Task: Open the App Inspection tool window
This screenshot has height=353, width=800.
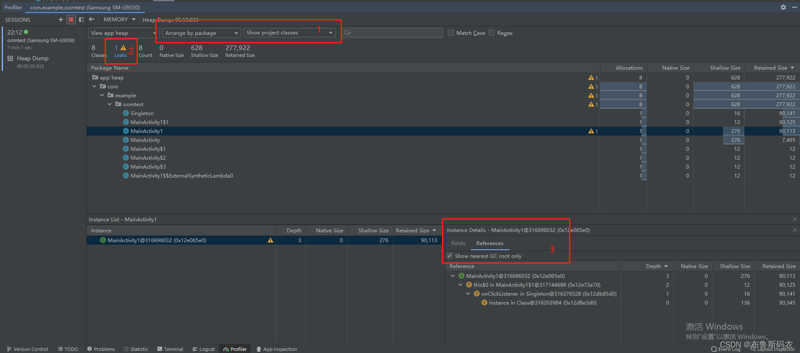Action: click(276, 349)
